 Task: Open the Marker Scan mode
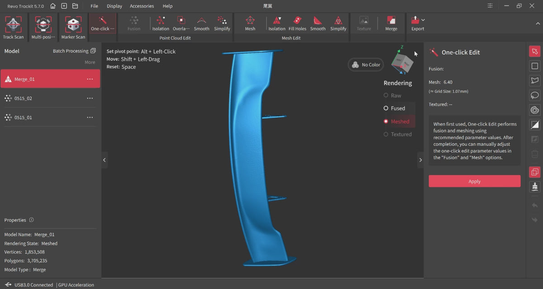pyautogui.click(x=73, y=25)
